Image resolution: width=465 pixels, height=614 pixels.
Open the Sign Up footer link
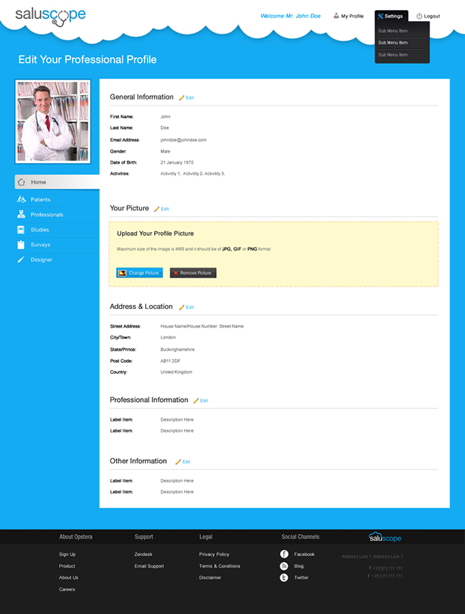pos(67,554)
